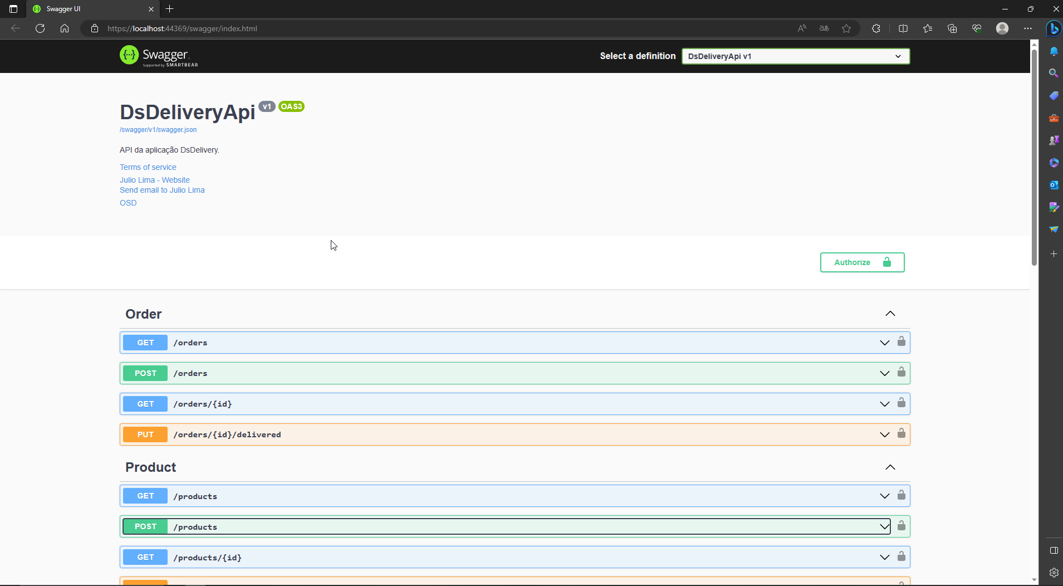The image size is (1063, 586).
Task: Go back with the browser back arrow
Action: click(16, 28)
